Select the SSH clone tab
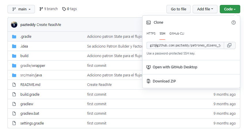Viewport: 244px width, 130px height. pyautogui.click(x=162, y=33)
